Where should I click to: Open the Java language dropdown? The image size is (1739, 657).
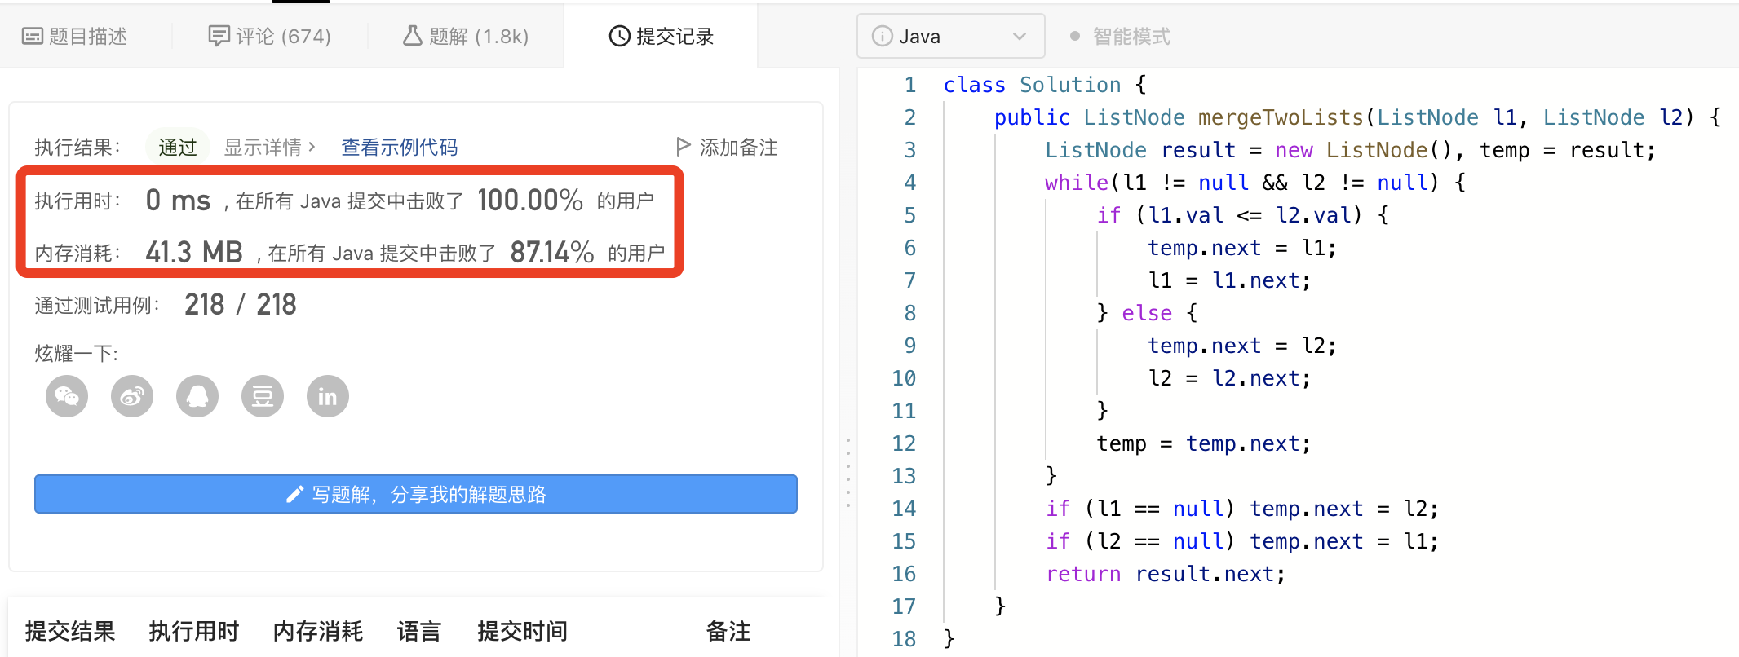coord(950,37)
